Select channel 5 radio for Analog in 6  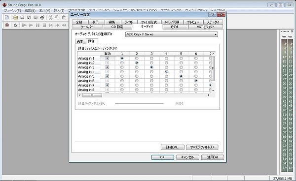point(181,81)
